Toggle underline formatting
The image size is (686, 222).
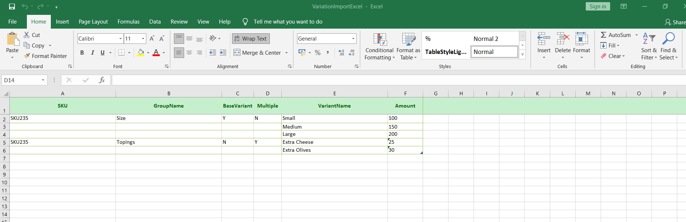coord(102,53)
